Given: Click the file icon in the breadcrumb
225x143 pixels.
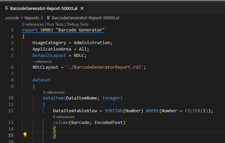Looking at the screenshot, I should (49, 18).
